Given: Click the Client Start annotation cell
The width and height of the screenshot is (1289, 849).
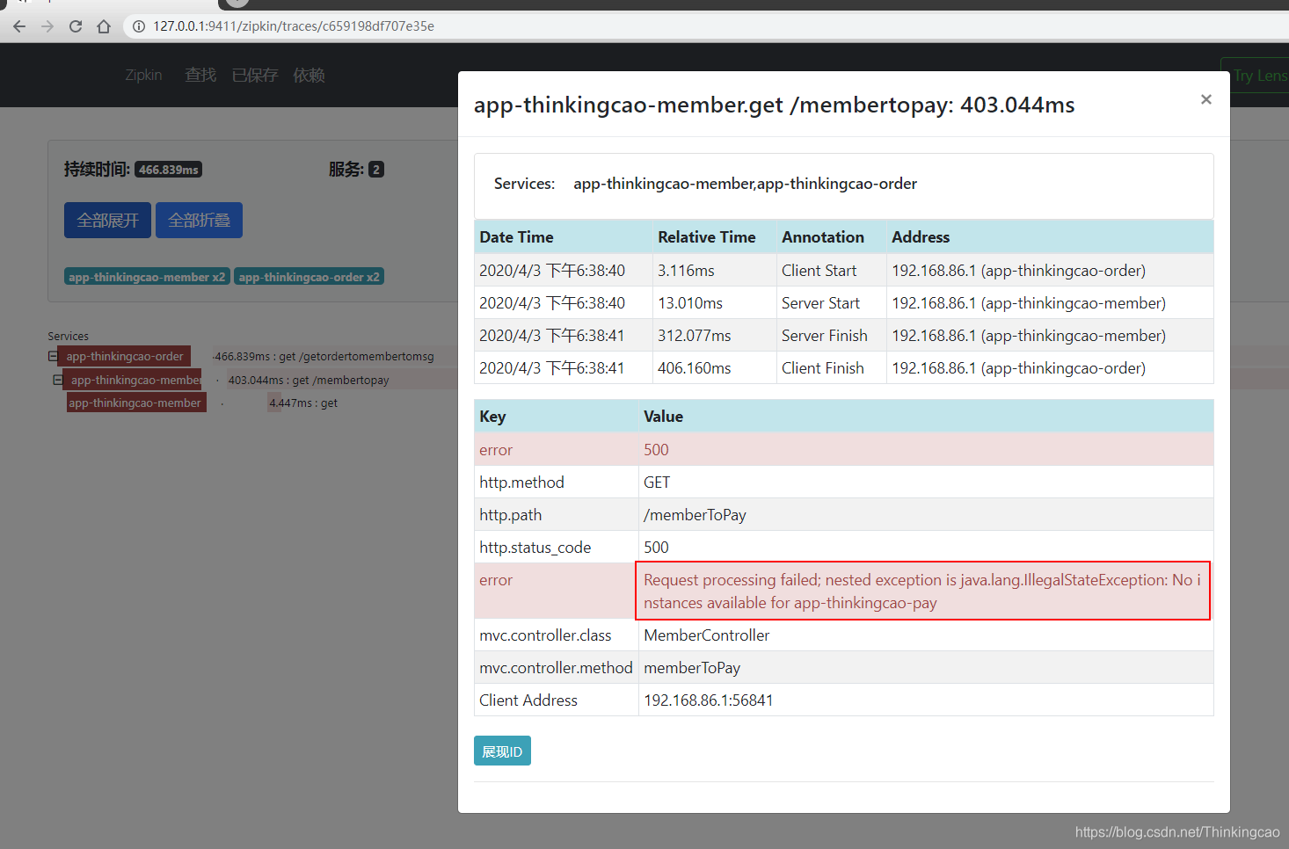Looking at the screenshot, I should pyautogui.click(x=832, y=271).
